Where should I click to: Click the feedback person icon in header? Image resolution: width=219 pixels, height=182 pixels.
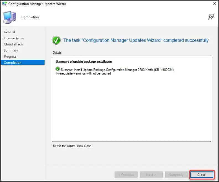tap(211, 17)
